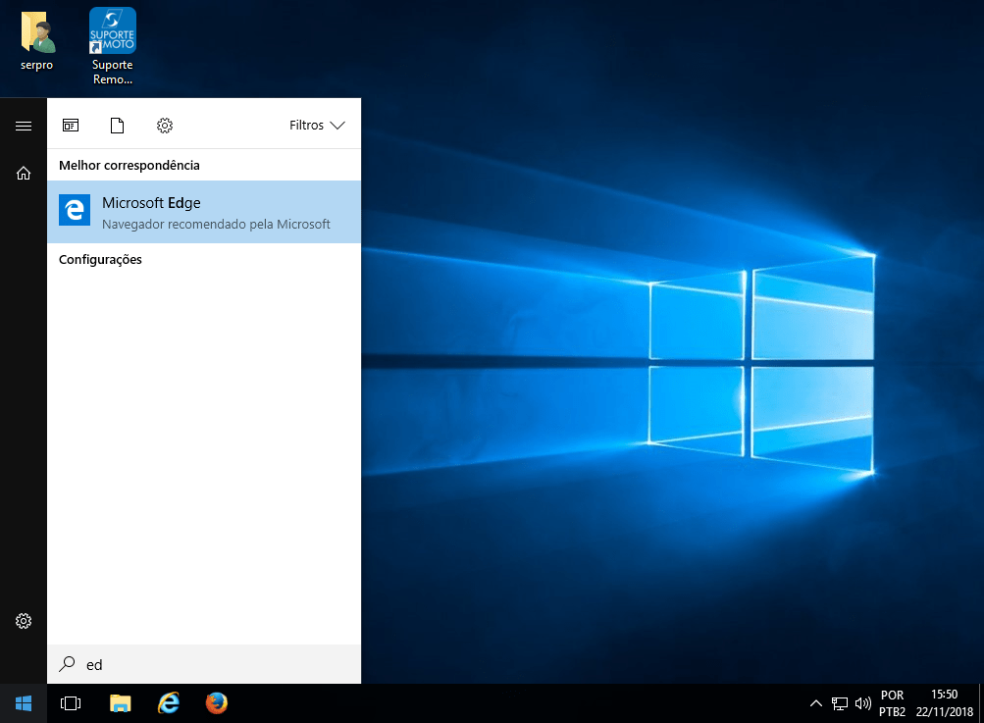Launch File Explorer from the taskbar
The image size is (984, 723).
tap(120, 703)
